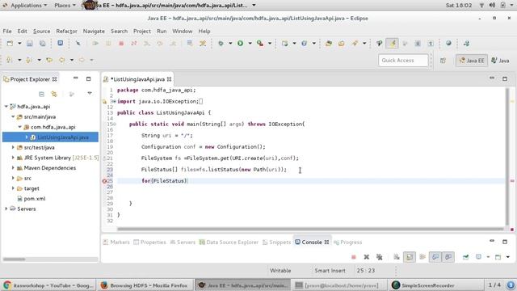Switch to Java perspective

(x=500, y=61)
